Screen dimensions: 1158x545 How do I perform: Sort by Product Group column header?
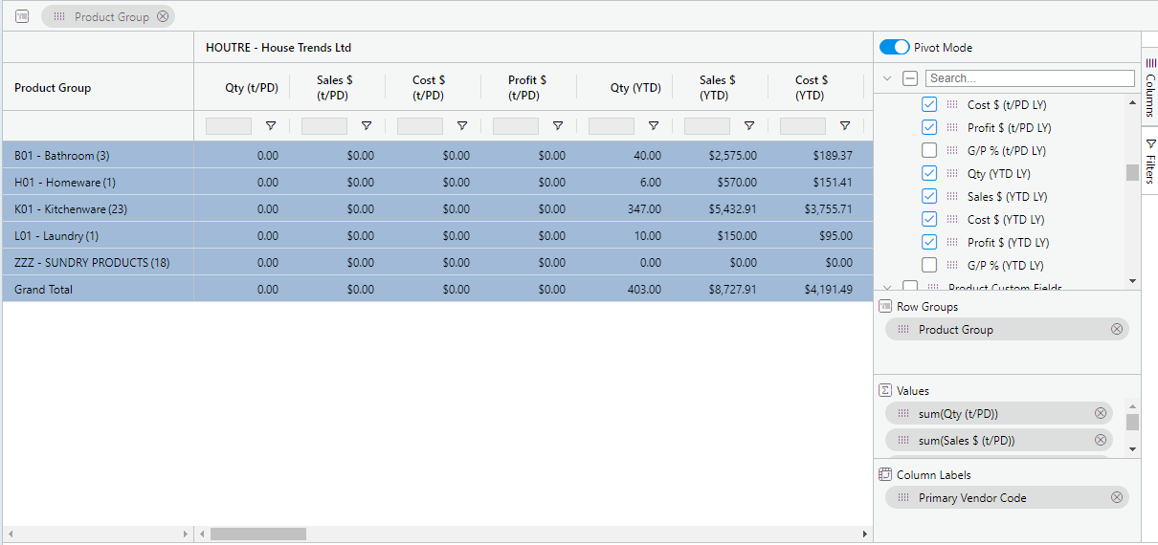tap(53, 88)
